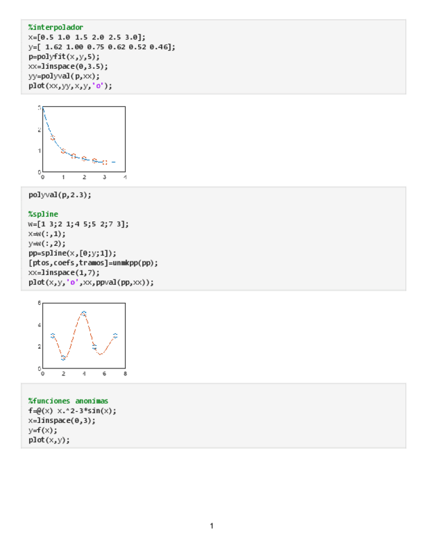Click the spline curve plot
Image resolution: width=425 pixels, height=550 pixels.
pos(83,335)
